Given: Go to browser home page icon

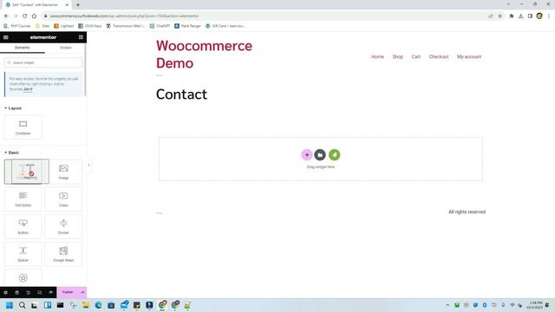Looking at the screenshot, I should [34, 16].
